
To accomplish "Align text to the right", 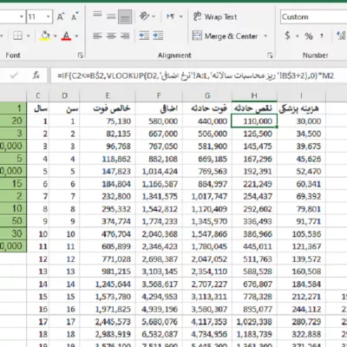I will pos(125,36).
